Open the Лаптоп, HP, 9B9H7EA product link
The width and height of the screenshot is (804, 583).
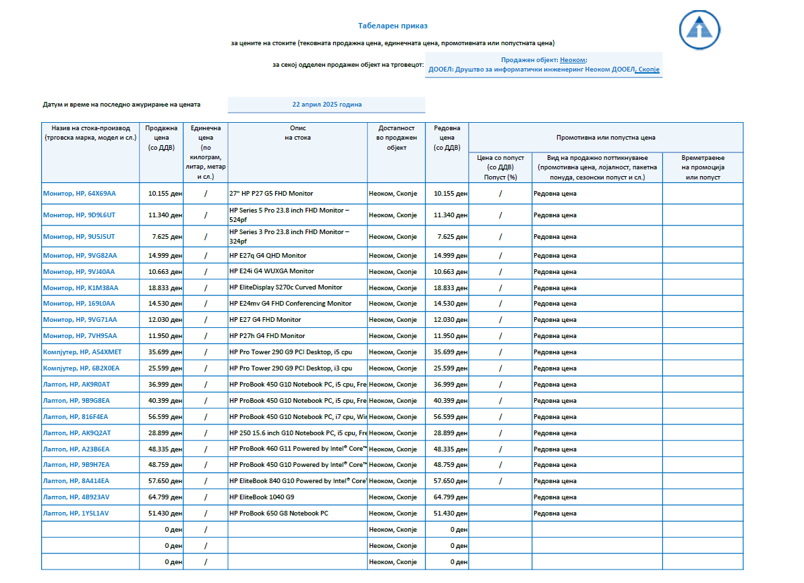76,464
